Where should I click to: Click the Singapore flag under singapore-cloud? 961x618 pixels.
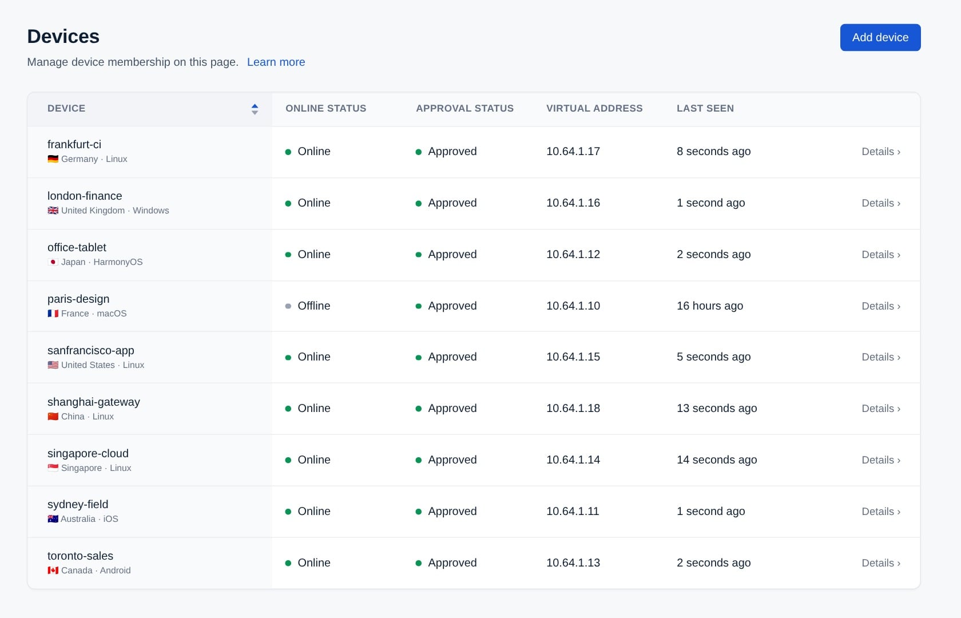pyautogui.click(x=53, y=468)
